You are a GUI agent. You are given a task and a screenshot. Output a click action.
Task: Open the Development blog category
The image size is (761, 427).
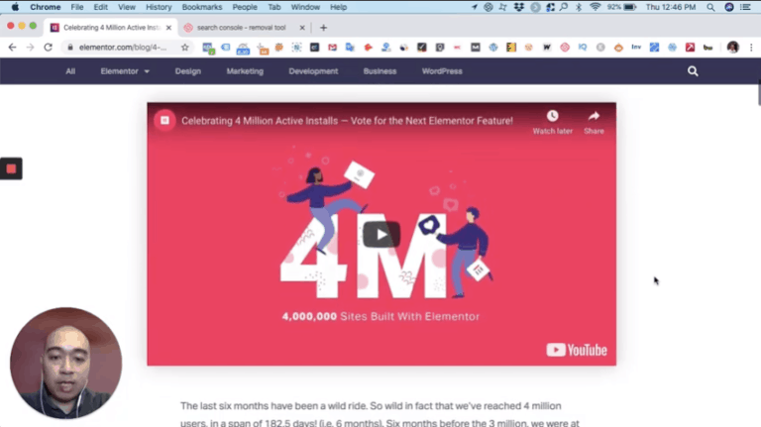pyautogui.click(x=313, y=71)
